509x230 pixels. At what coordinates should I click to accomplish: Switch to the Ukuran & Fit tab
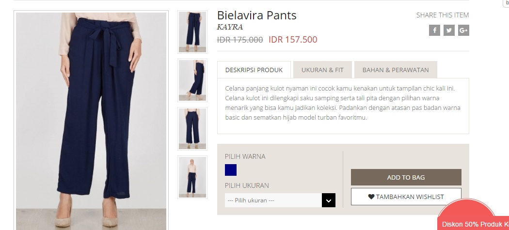click(322, 70)
